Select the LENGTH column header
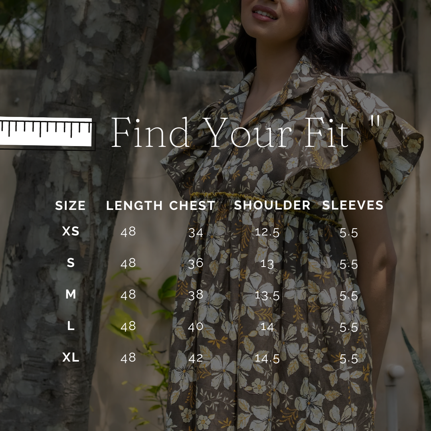The width and height of the screenshot is (431, 431). tap(134, 206)
